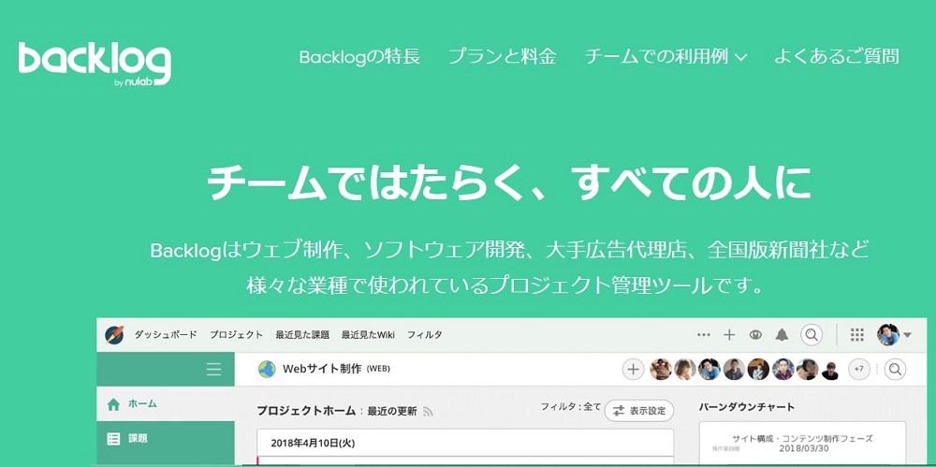This screenshot has width=936, height=467.
Task: Open the Webサイト制作 project title
Action: 336,369
